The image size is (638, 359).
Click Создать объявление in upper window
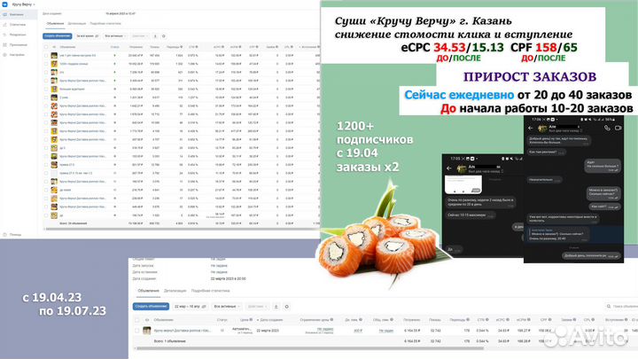tap(58, 36)
